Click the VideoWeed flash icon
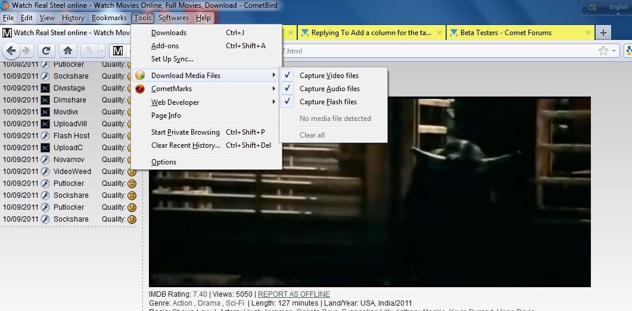Image resolution: width=632 pixels, height=311 pixels. click(x=45, y=172)
